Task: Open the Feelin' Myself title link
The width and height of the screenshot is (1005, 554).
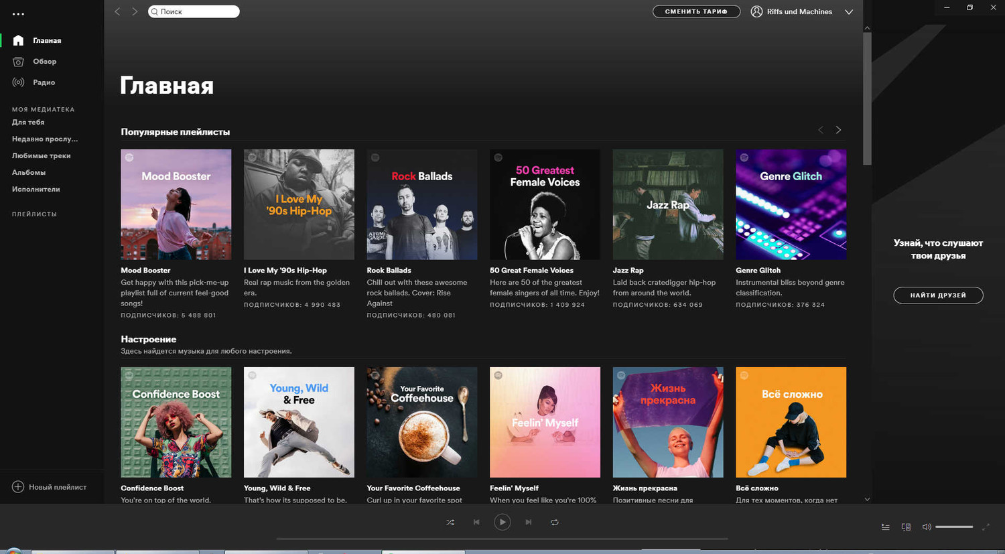Action: pos(514,488)
